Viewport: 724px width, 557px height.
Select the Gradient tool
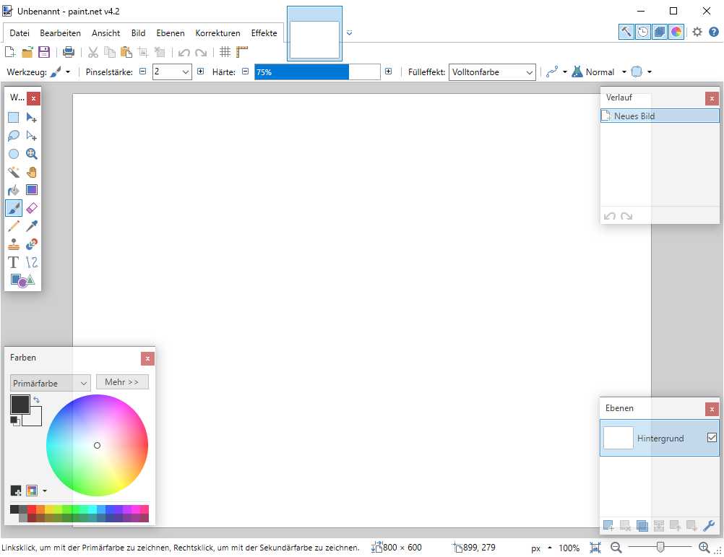click(x=31, y=190)
